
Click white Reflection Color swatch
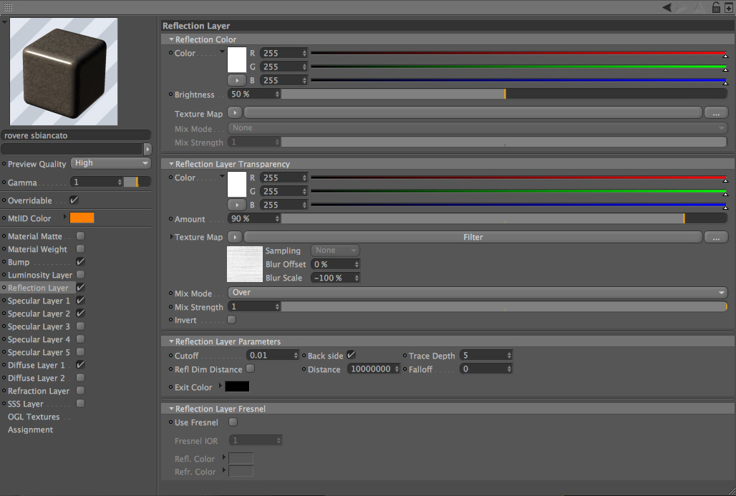[237, 60]
